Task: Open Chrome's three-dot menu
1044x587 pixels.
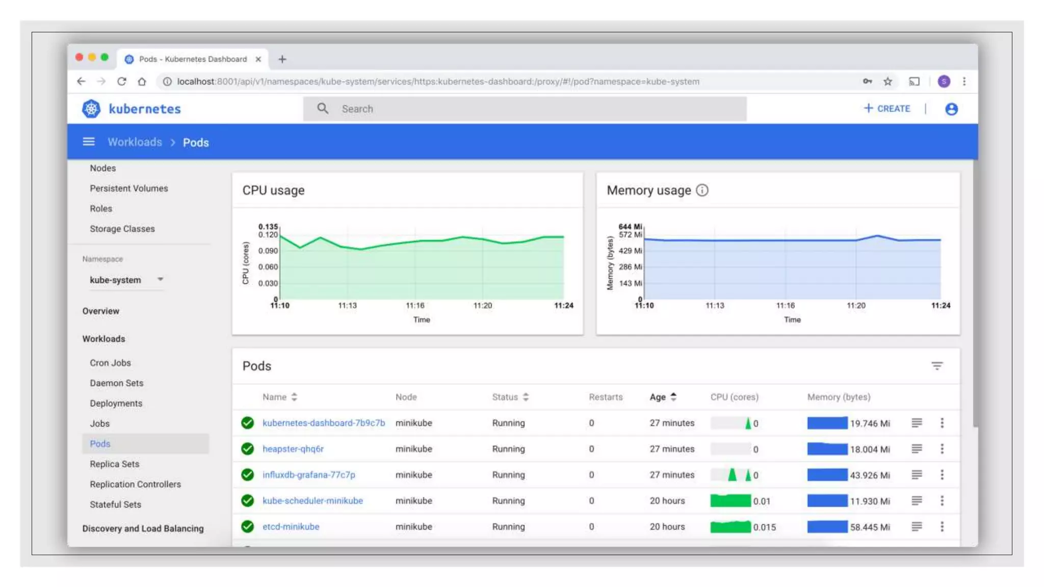Action: click(x=964, y=82)
